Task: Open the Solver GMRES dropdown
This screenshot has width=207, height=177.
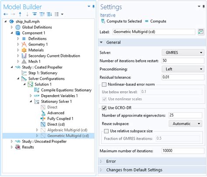Action: click(x=183, y=53)
